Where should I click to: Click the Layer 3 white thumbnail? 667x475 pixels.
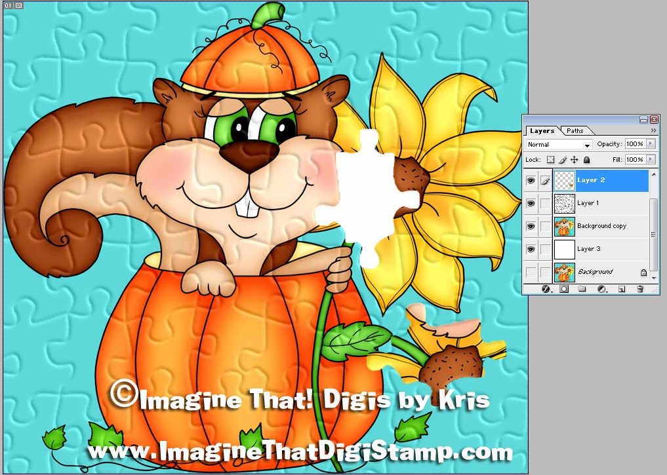tap(565, 250)
